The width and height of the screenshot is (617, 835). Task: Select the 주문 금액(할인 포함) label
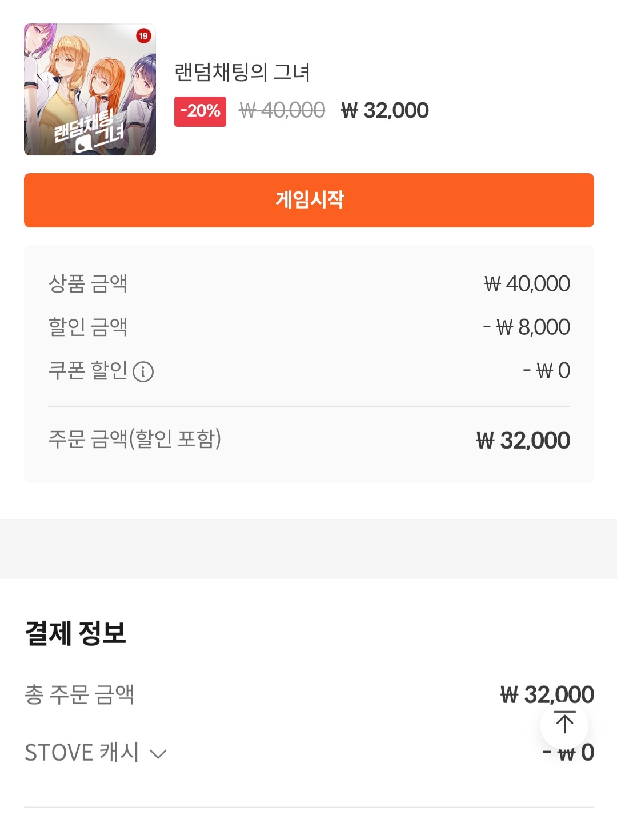(x=135, y=439)
